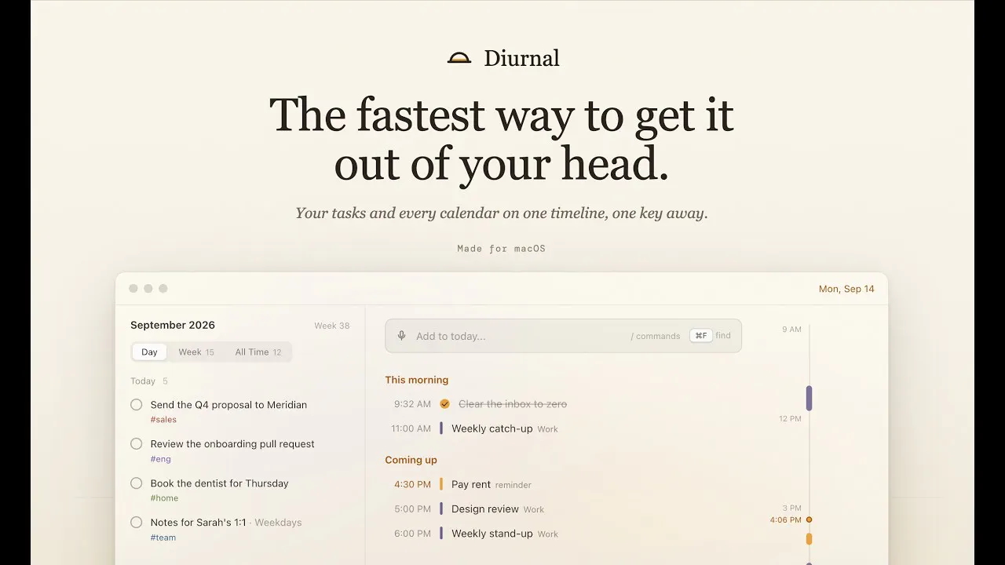
Task: Click the 5:00 PM time label
Action: click(x=413, y=508)
